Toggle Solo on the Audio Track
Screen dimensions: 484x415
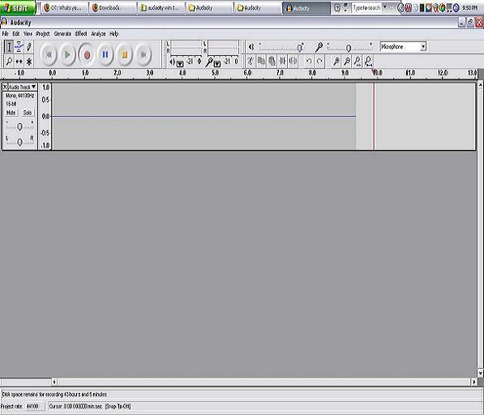tap(28, 113)
